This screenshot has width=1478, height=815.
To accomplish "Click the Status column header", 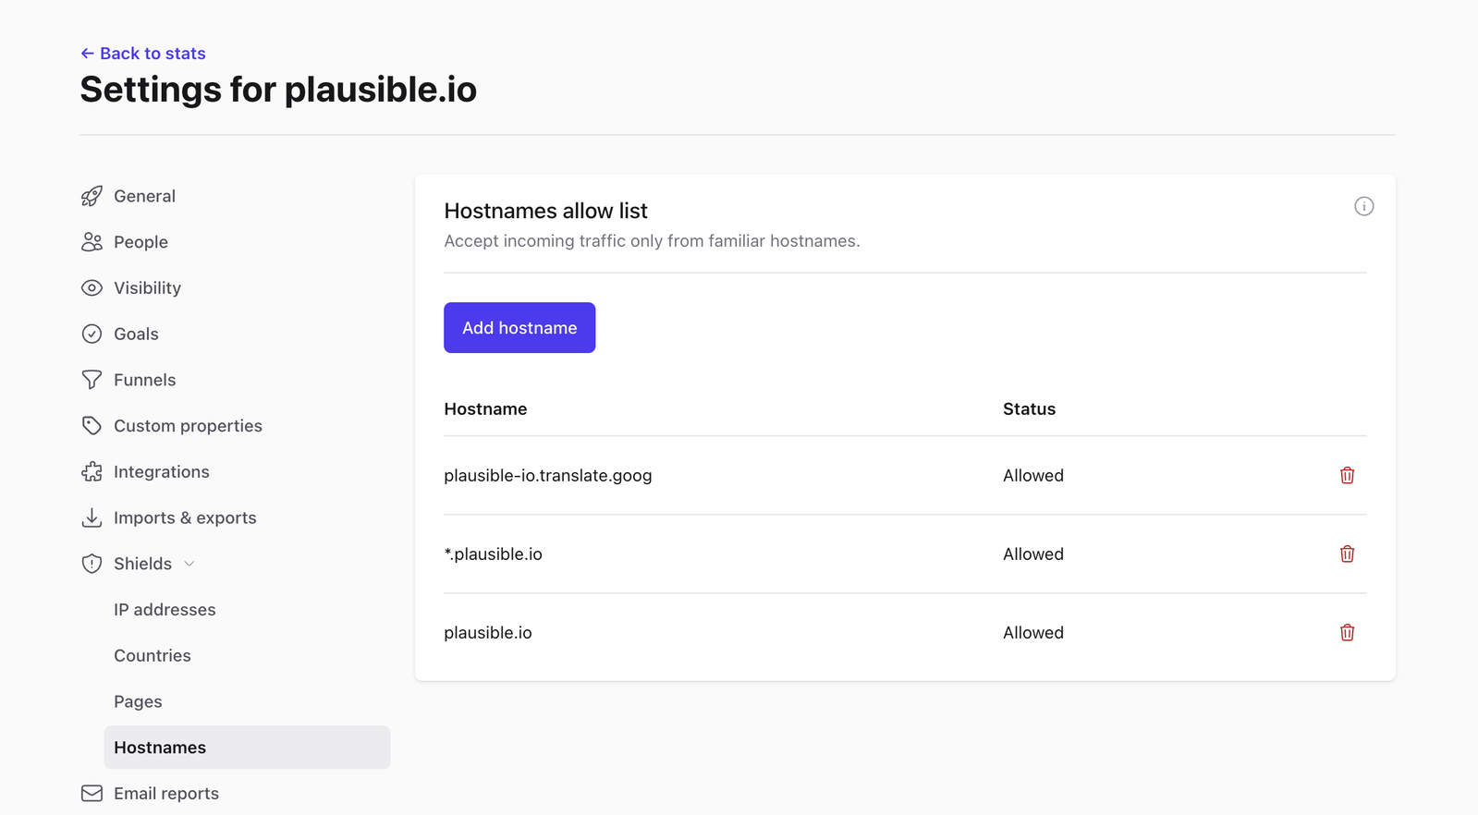I will [x=1029, y=409].
